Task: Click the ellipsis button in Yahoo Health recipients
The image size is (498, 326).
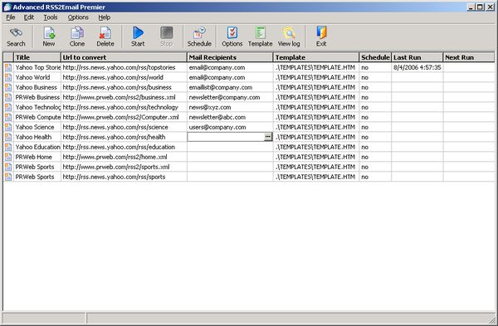Action: pyautogui.click(x=268, y=137)
